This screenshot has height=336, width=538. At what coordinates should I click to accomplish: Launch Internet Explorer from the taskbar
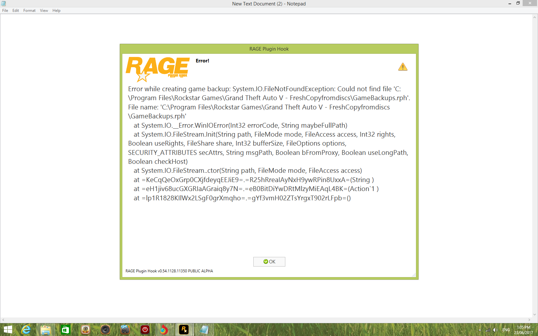(x=26, y=330)
